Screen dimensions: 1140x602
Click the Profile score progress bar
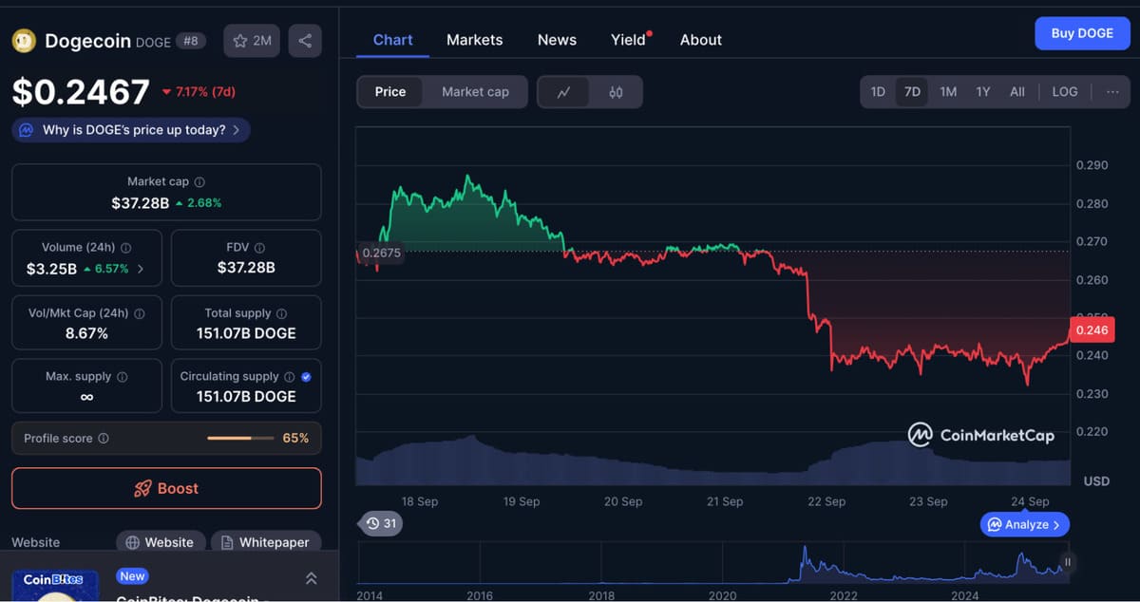click(241, 439)
